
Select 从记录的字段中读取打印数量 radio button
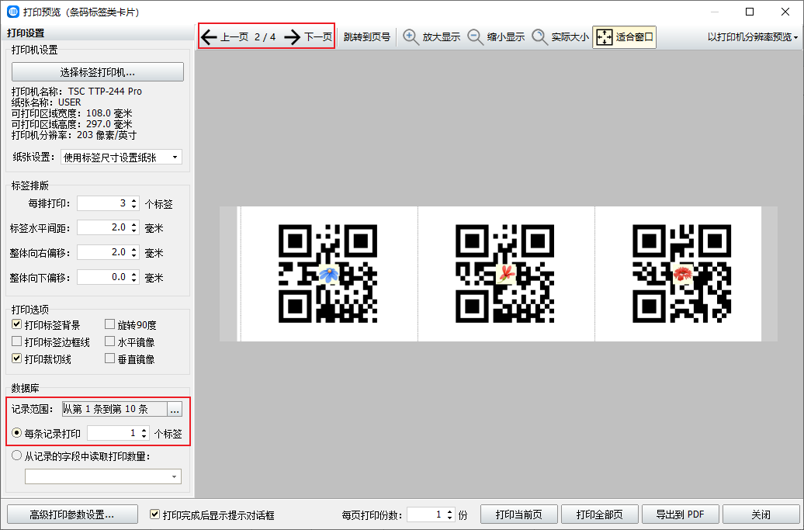pyautogui.click(x=17, y=456)
